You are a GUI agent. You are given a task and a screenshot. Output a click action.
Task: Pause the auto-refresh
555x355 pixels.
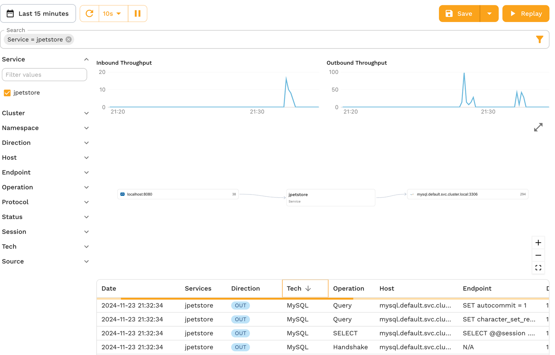click(137, 14)
